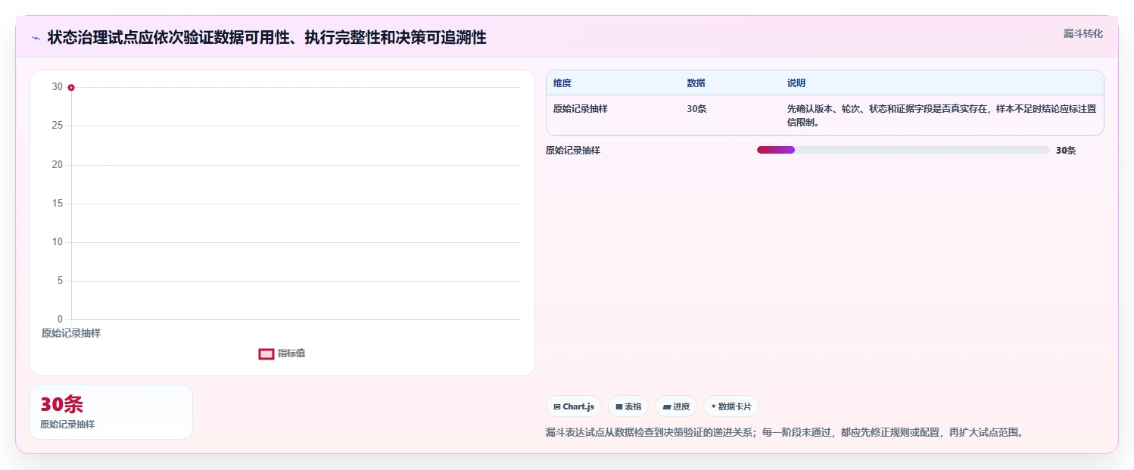Click the heading 状态治理试点应依次验证
Viewport: 1134px width, 470px height.
(266, 37)
